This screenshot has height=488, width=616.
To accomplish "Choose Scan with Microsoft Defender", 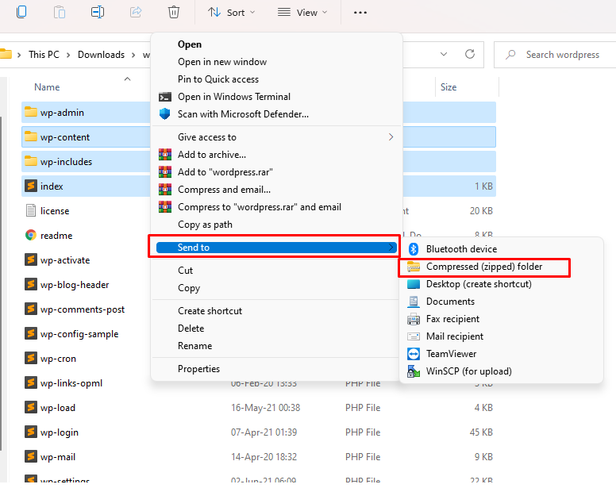I will pyautogui.click(x=276, y=114).
